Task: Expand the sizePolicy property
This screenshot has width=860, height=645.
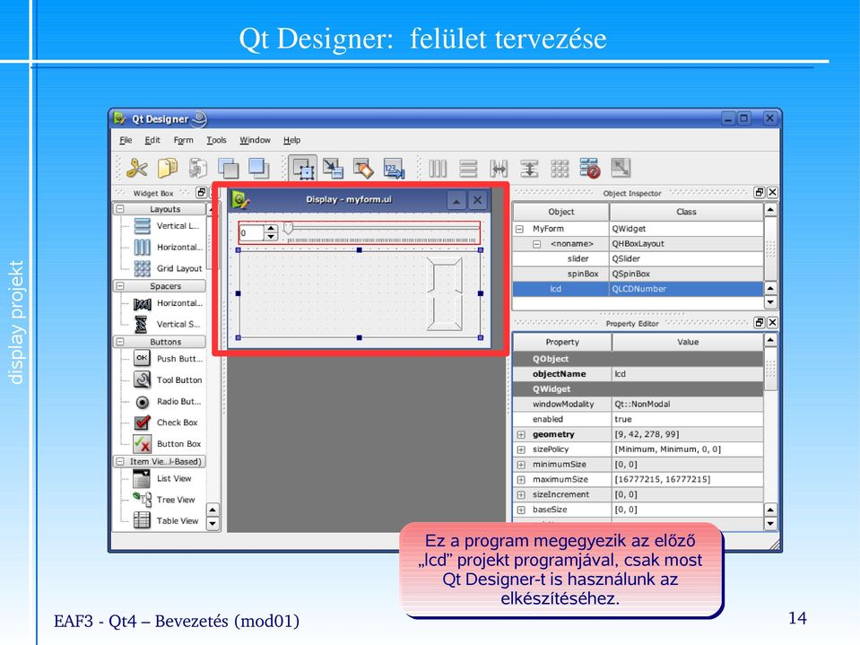Action: [x=521, y=449]
